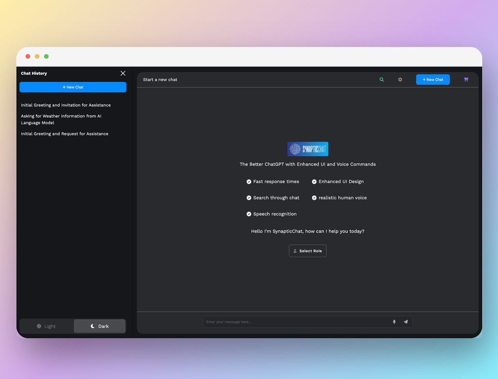This screenshot has width=498, height=379.
Task: Open 'Initial Greeting and Request for Assistance' chat
Action: click(65, 134)
